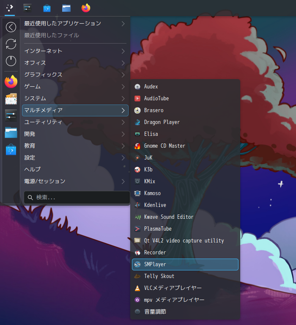The width and height of the screenshot is (296, 325).
Task: Launch Firefox from the top panel
Action: pos(86,8)
